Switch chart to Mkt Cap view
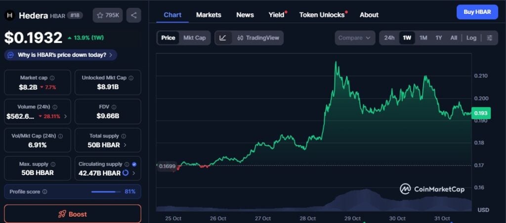The width and height of the screenshot is (506, 223). 194,38
